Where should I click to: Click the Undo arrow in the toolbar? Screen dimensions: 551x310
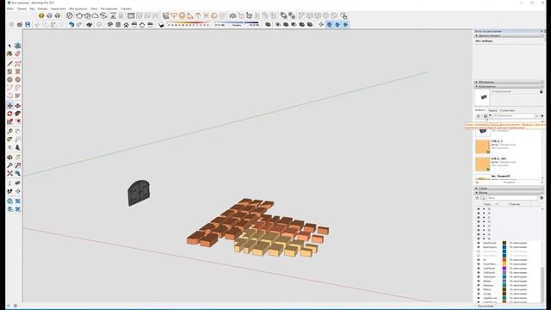click(x=71, y=25)
